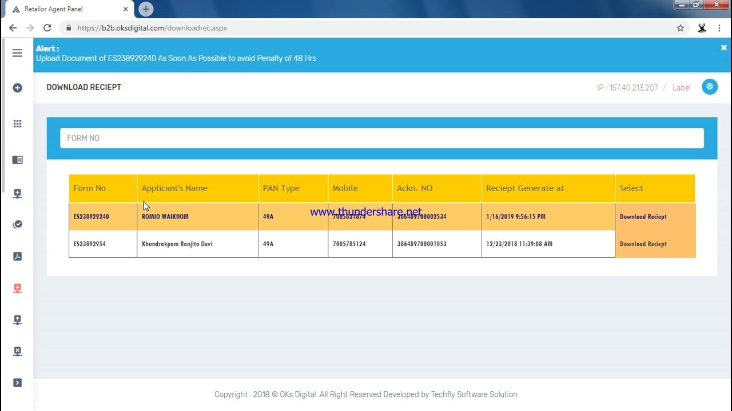Download Reciept for Khundrakpam Ranjita Devi
The image size is (732, 411).
[x=643, y=244]
